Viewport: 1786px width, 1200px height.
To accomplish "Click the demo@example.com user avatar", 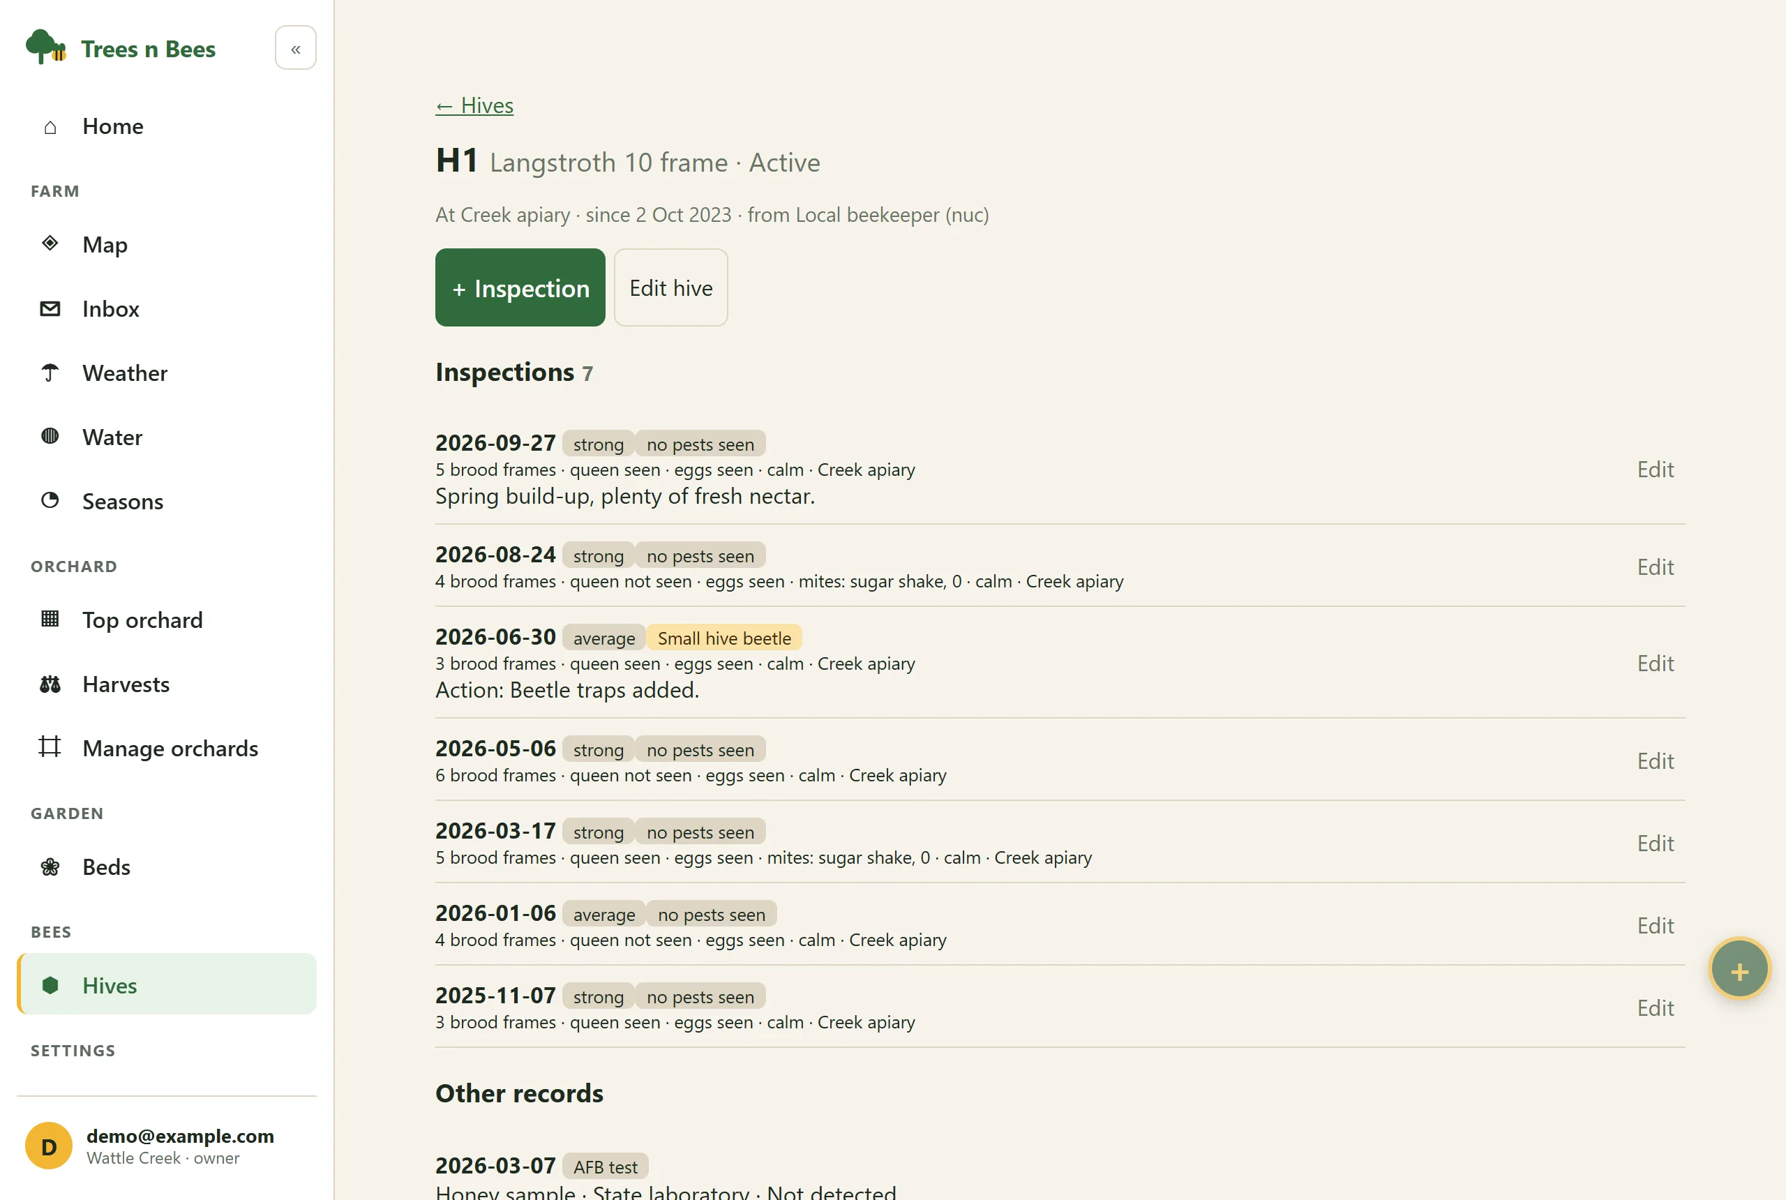I will (49, 1146).
